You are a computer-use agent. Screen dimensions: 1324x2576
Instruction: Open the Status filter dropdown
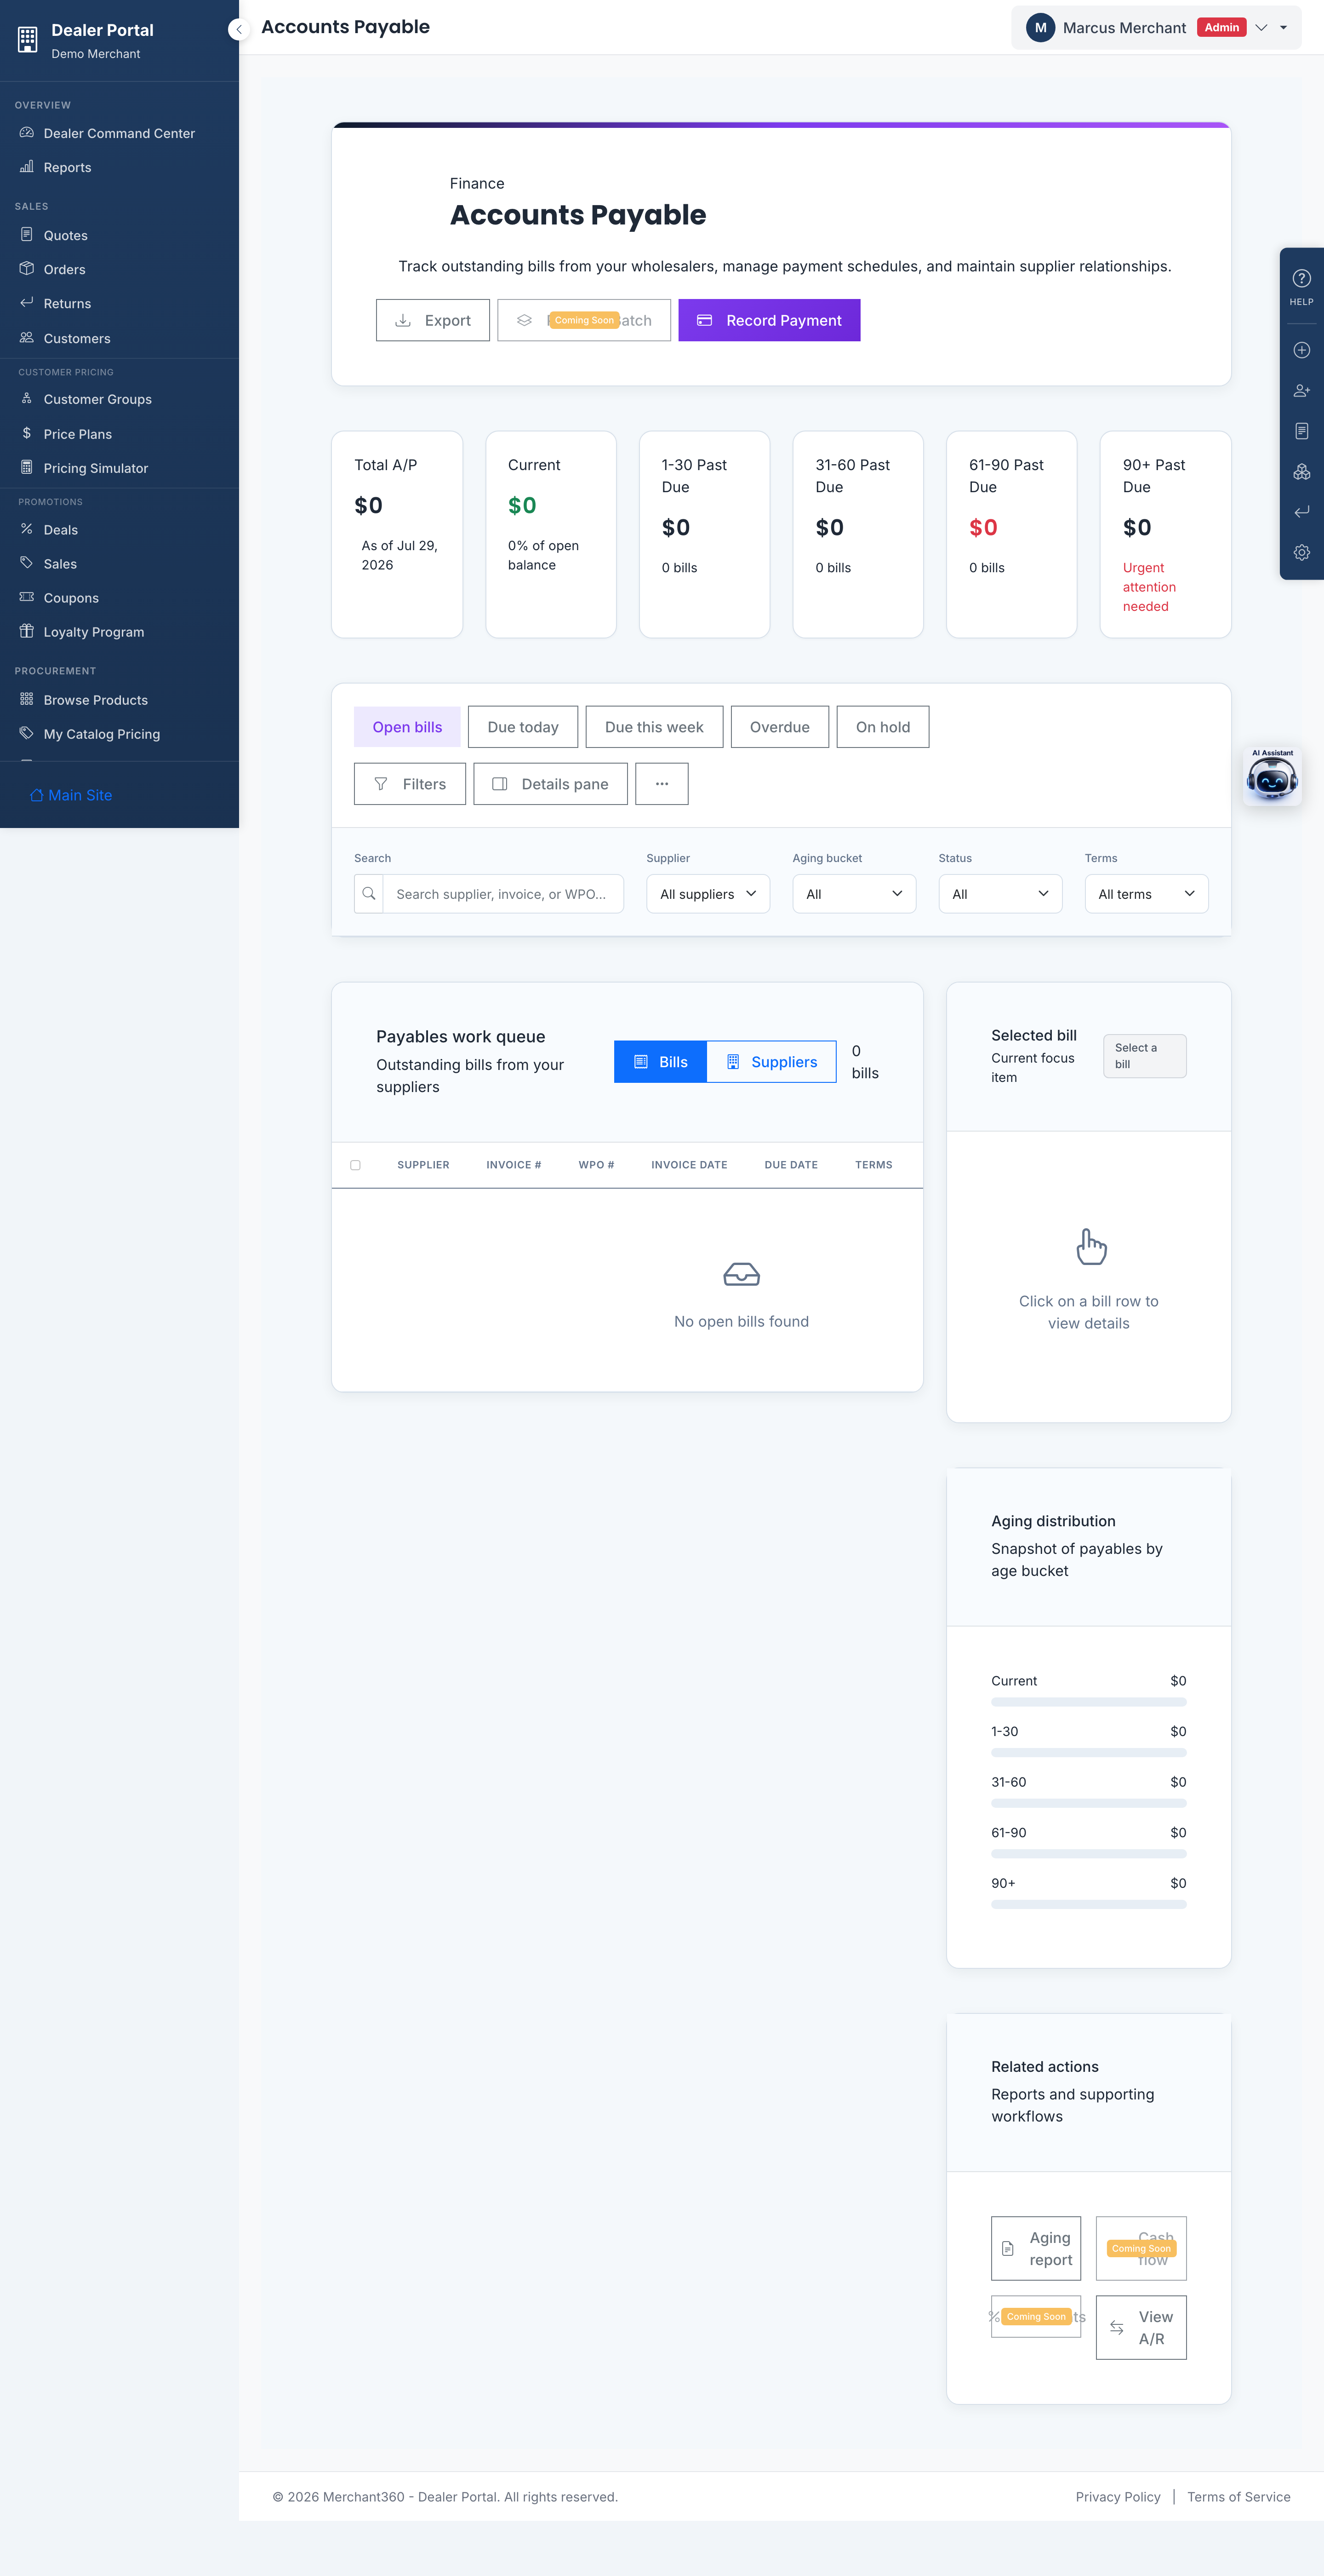point(1000,894)
